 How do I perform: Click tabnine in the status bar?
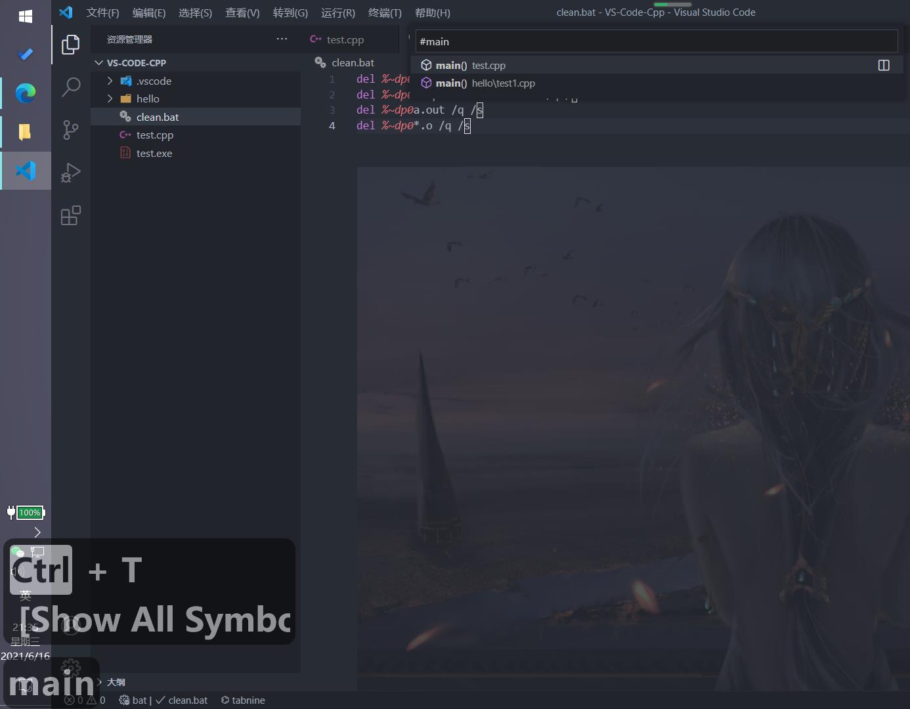click(x=243, y=700)
